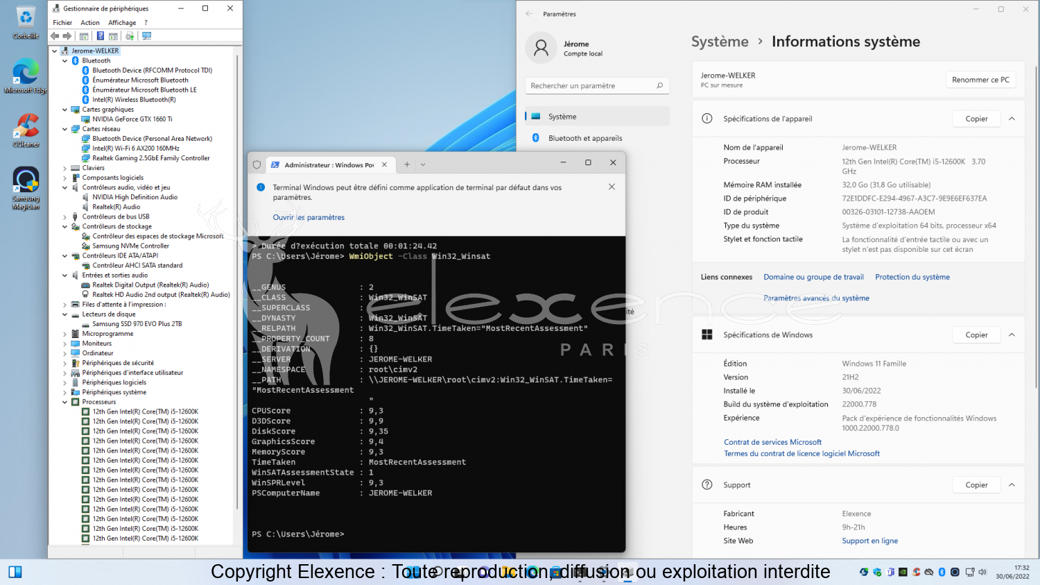This screenshot has width=1040, height=585.
Task: Copy the Support section details
Action: tap(976, 485)
